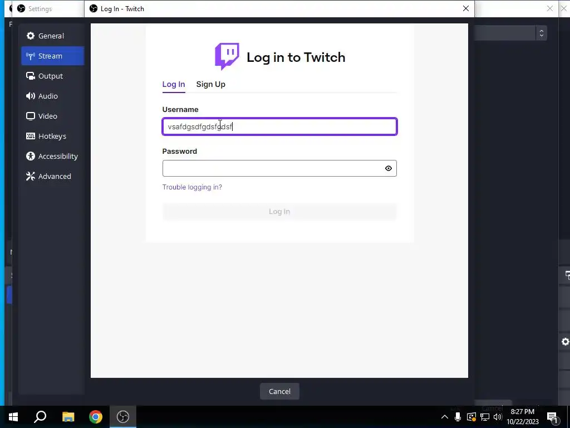Open network tray icon

(485, 417)
